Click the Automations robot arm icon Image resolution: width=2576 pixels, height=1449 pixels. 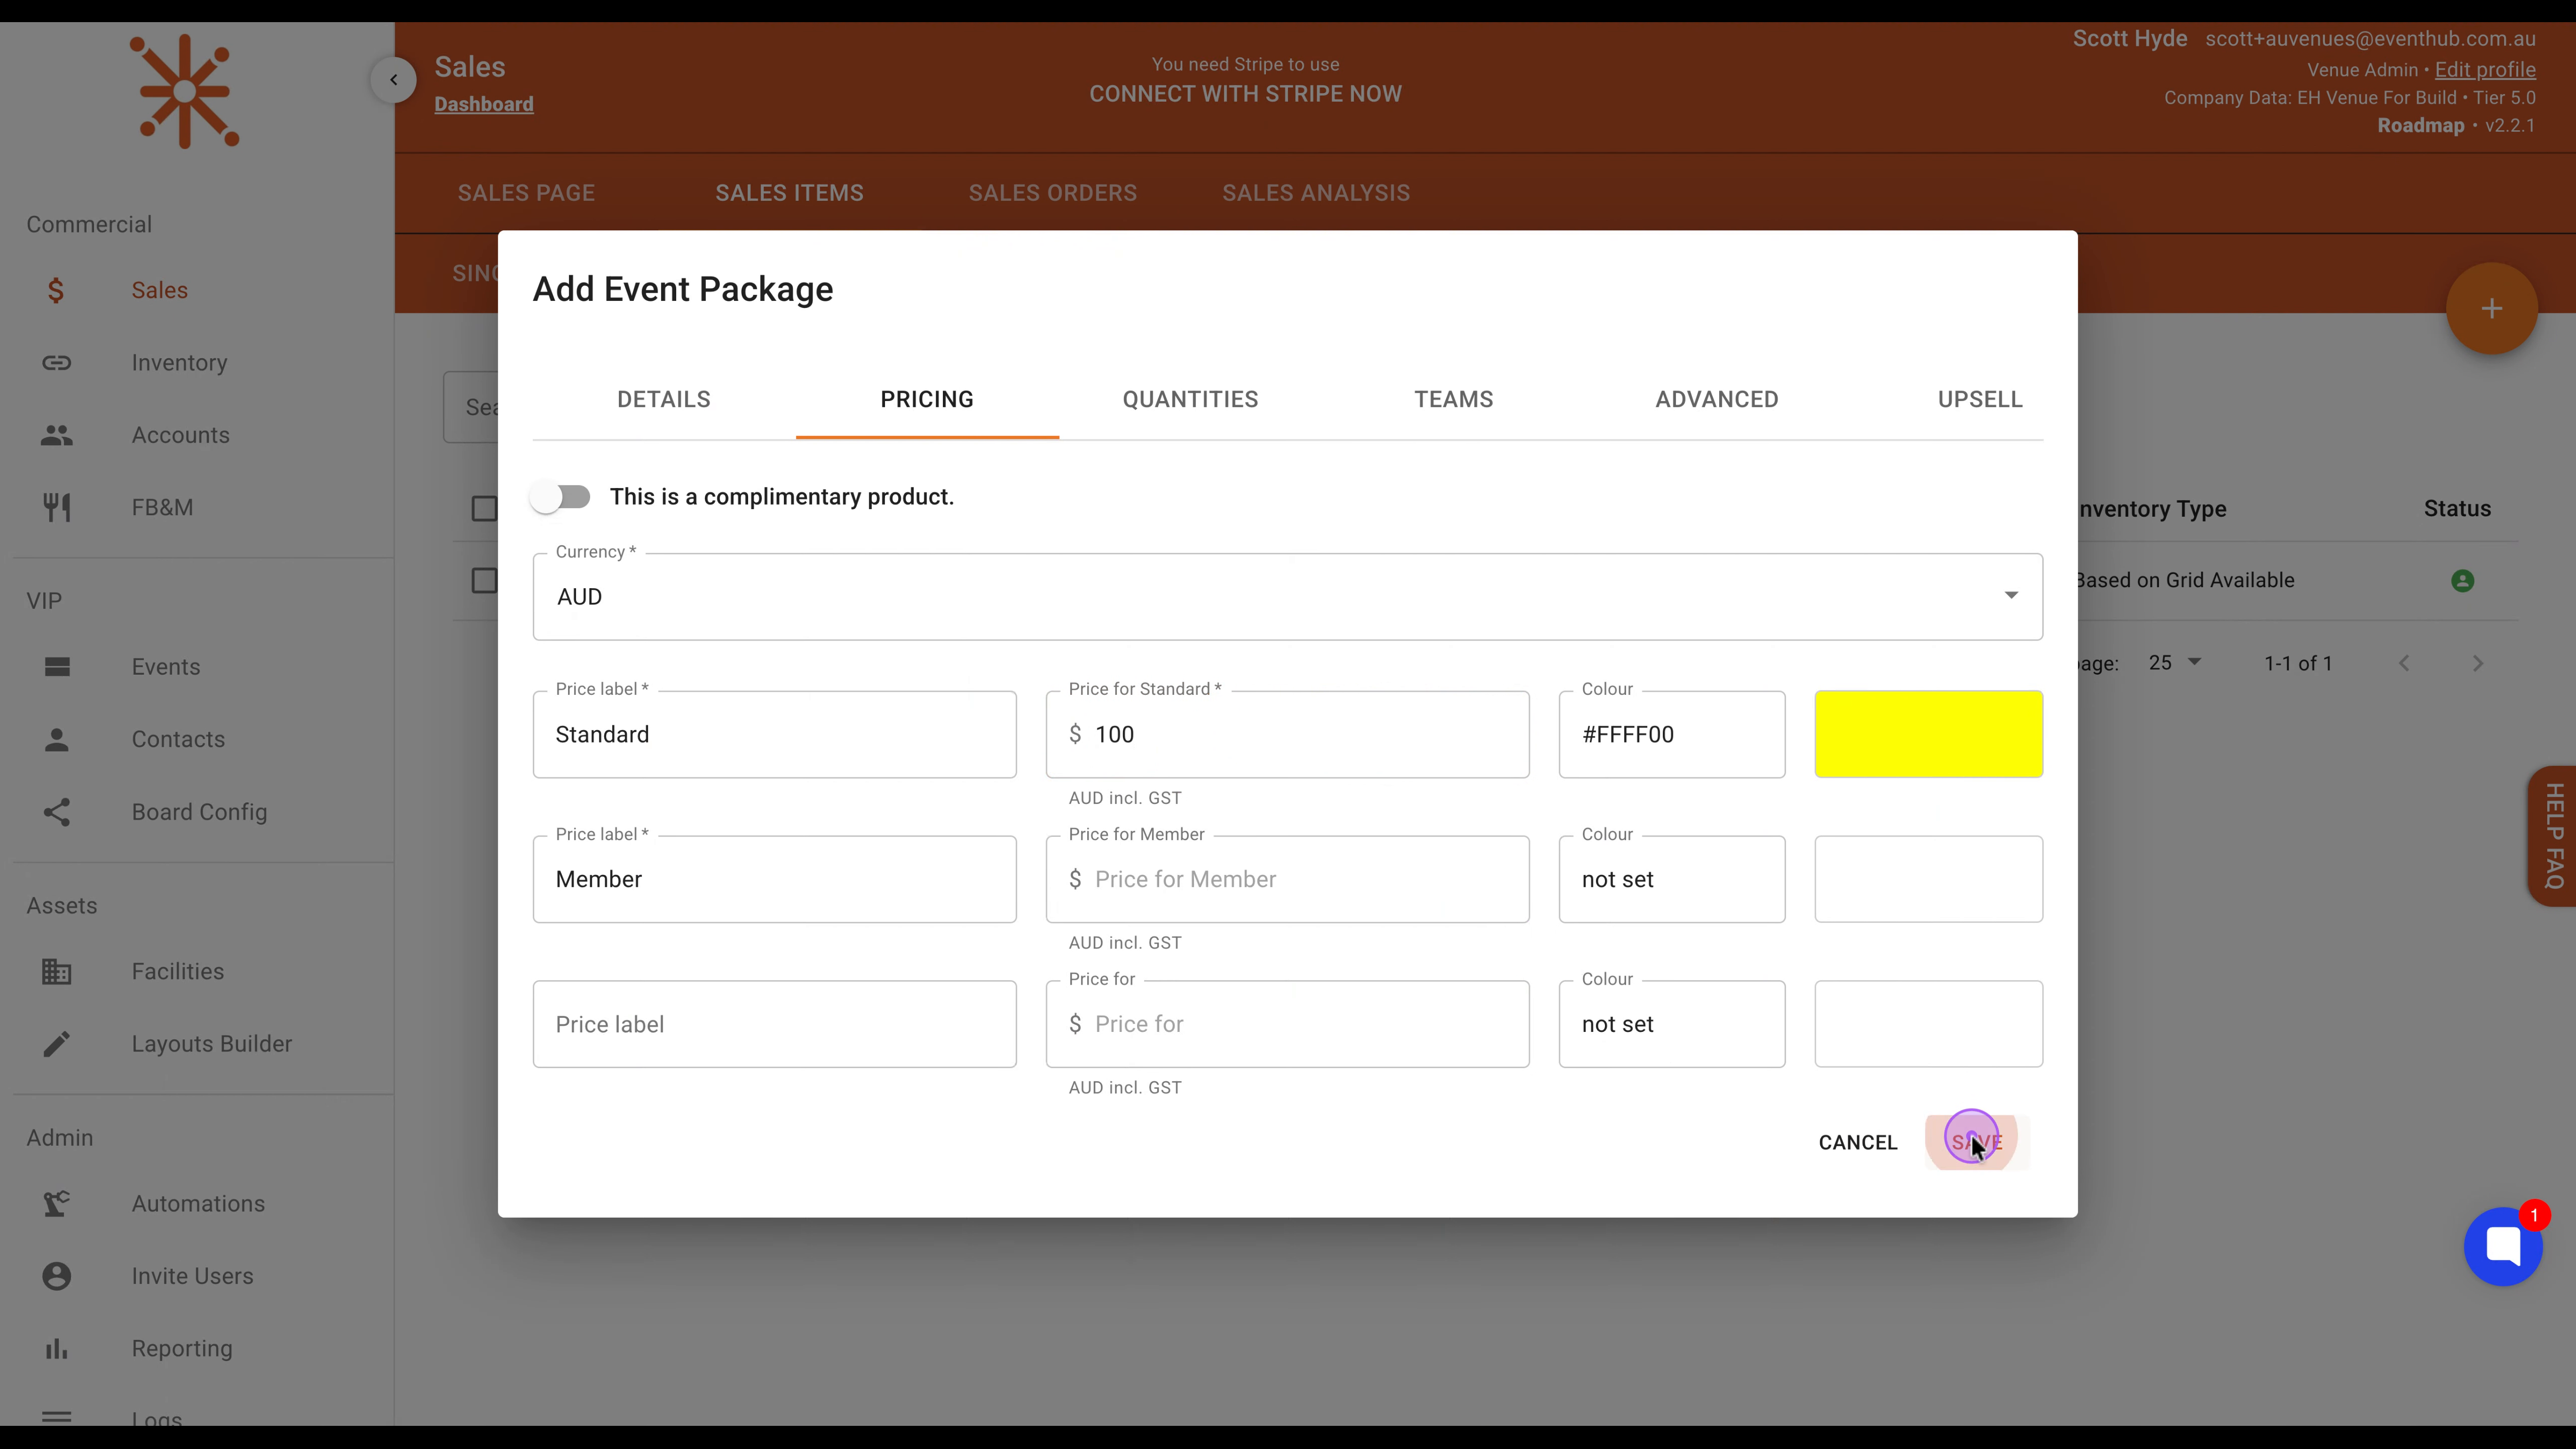(57, 1204)
